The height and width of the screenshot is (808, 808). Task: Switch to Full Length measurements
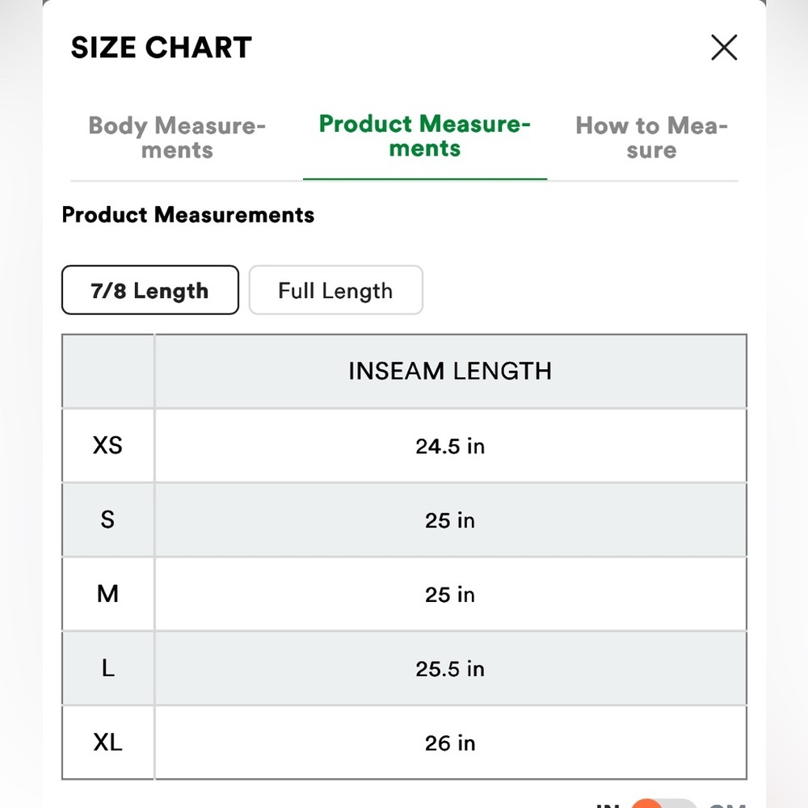[x=335, y=290]
